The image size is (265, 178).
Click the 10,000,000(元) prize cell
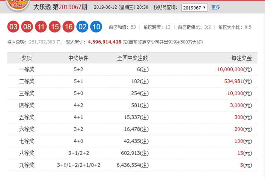click(x=234, y=69)
